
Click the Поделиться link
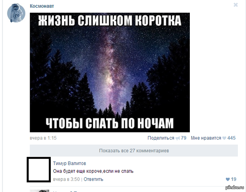coord(161,138)
